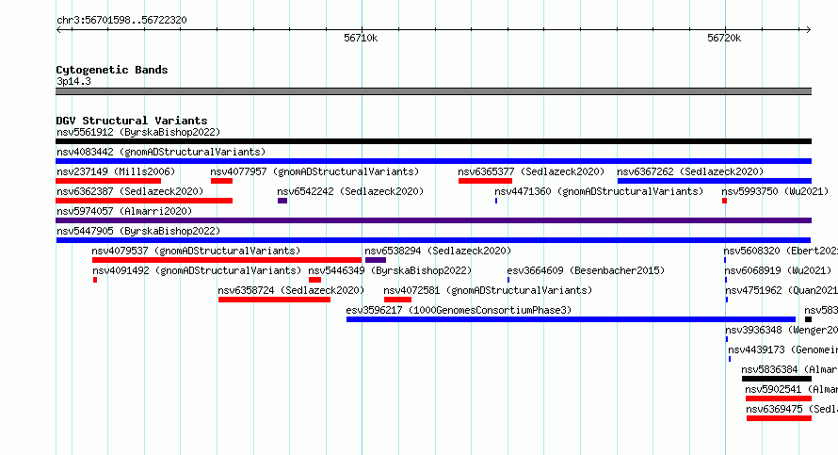Click the red nsv5902541 variant bar
The height and width of the screenshot is (455, 838).
click(779, 398)
